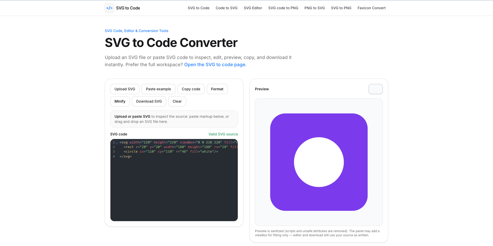Clear the SVG code editor
493x246 pixels.
tap(177, 101)
